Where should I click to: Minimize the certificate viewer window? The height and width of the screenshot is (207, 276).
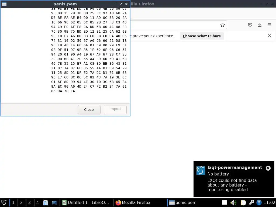115,4
